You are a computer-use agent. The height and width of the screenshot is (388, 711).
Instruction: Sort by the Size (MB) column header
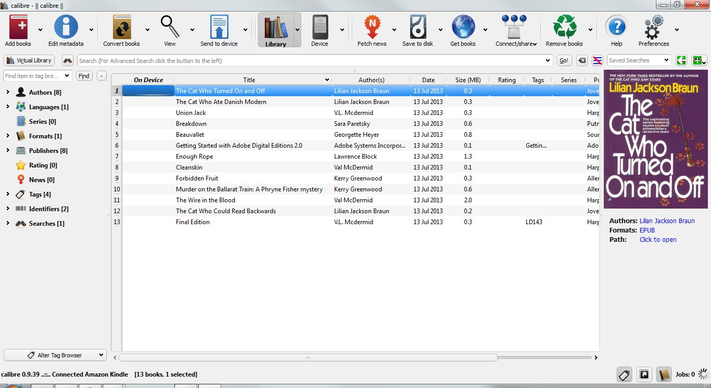[468, 80]
